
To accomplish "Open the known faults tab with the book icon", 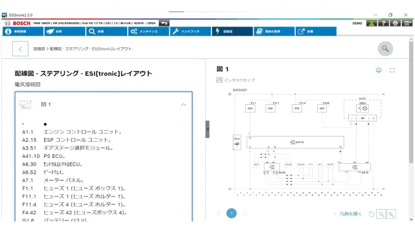I will point(274,32).
